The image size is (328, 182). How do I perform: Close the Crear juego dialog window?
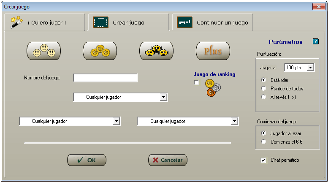click(x=319, y=6)
